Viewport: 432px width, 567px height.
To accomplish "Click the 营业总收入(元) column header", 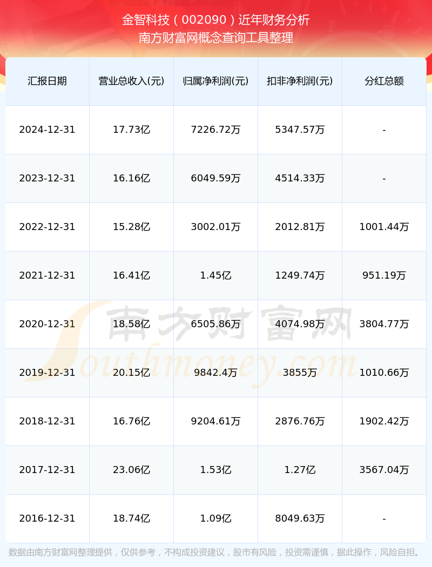I will pos(132,81).
